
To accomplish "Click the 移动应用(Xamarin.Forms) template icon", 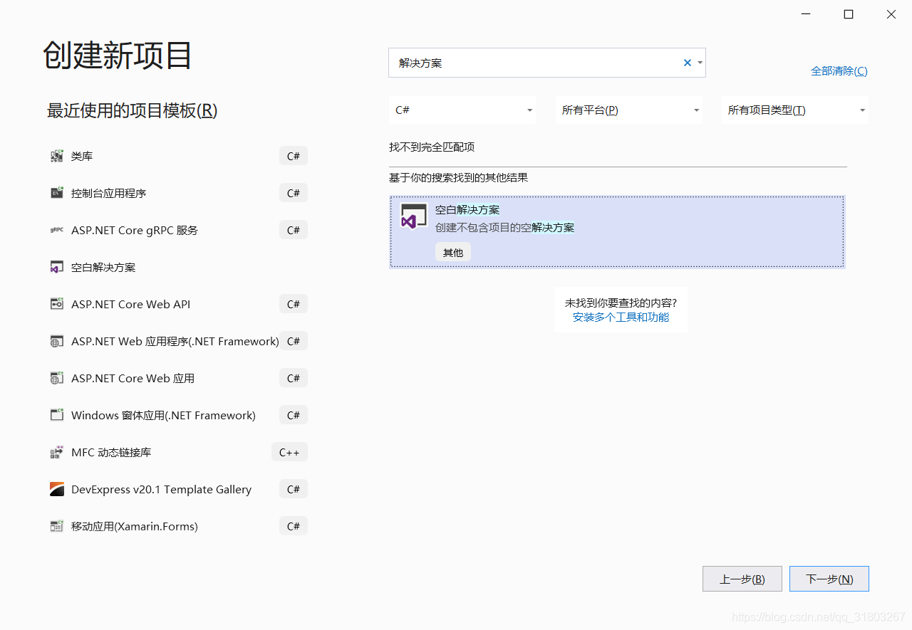I will (57, 526).
